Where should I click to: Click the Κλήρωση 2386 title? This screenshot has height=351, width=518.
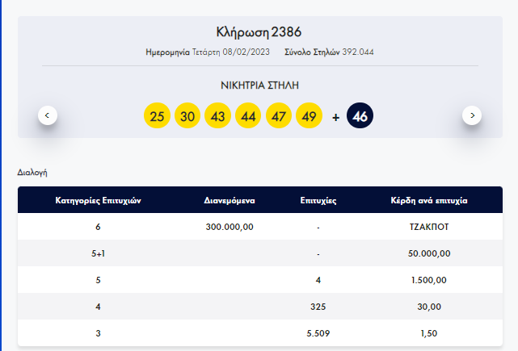(259, 32)
